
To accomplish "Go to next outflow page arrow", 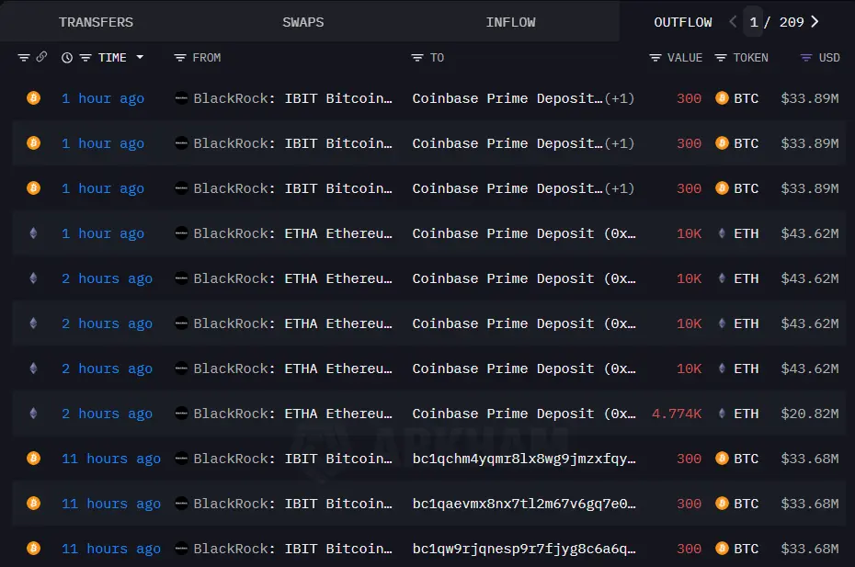I will (x=815, y=22).
